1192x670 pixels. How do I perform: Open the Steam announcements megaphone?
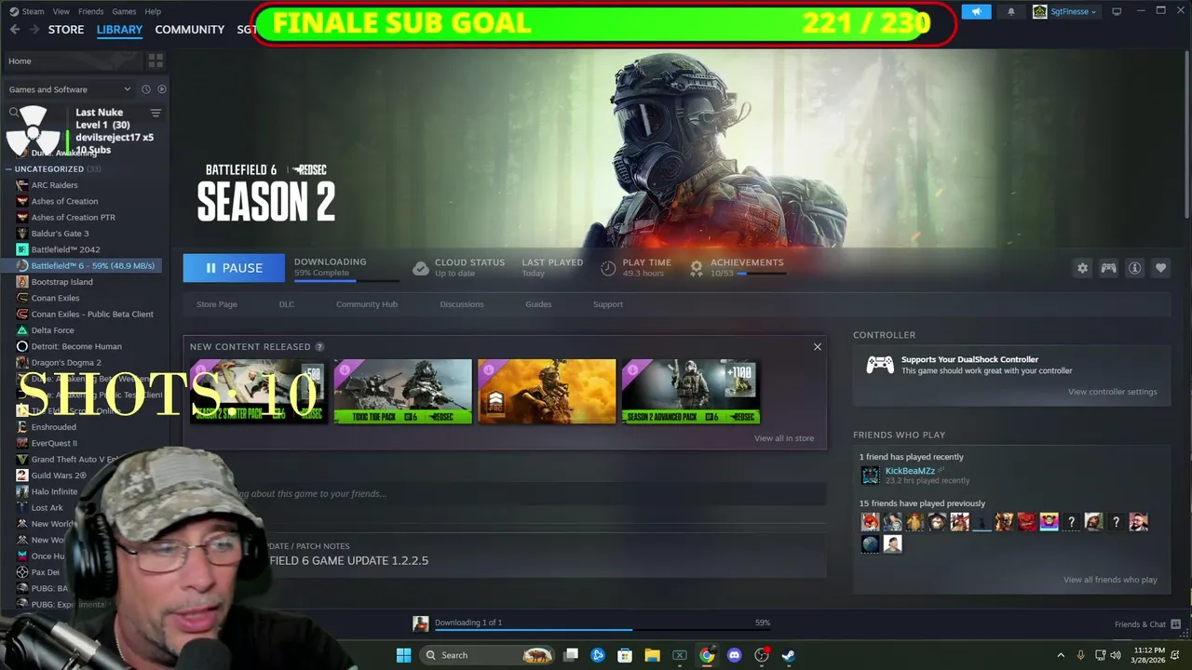pyautogui.click(x=976, y=11)
